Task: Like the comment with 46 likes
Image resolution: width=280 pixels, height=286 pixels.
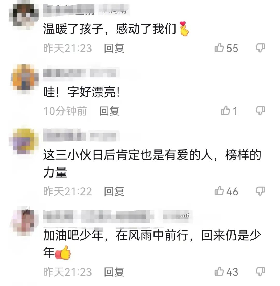Action: tap(219, 191)
